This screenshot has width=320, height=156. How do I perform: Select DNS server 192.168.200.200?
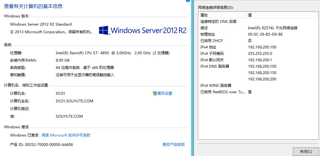(262, 79)
